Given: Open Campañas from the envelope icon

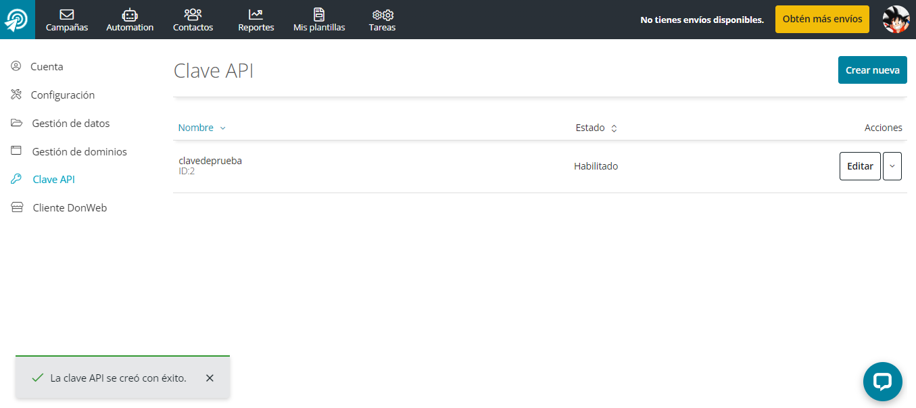Looking at the screenshot, I should click(67, 15).
